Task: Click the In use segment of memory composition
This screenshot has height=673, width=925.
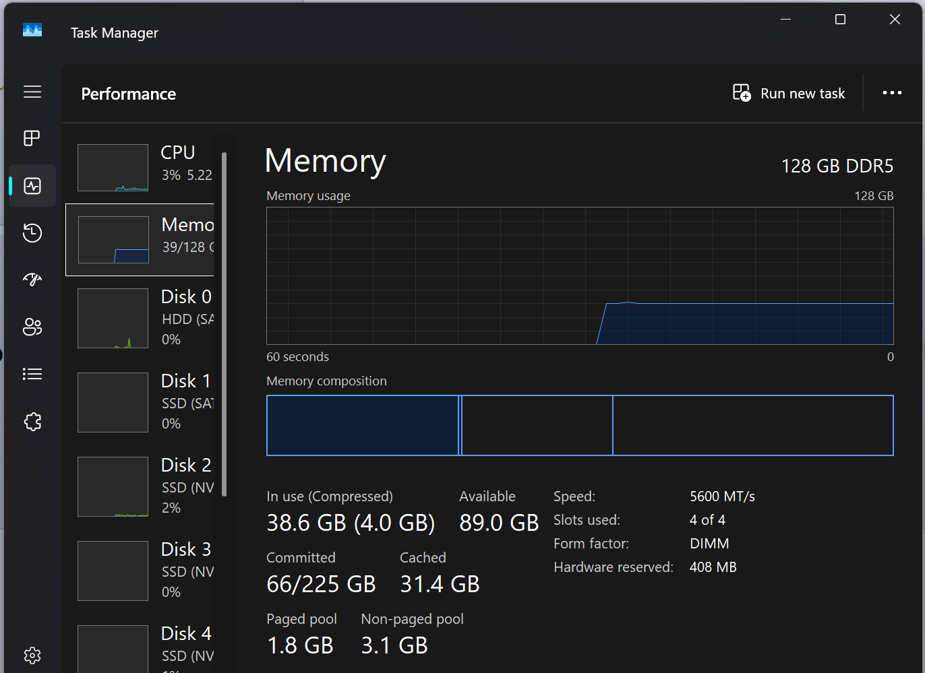Action: click(363, 425)
